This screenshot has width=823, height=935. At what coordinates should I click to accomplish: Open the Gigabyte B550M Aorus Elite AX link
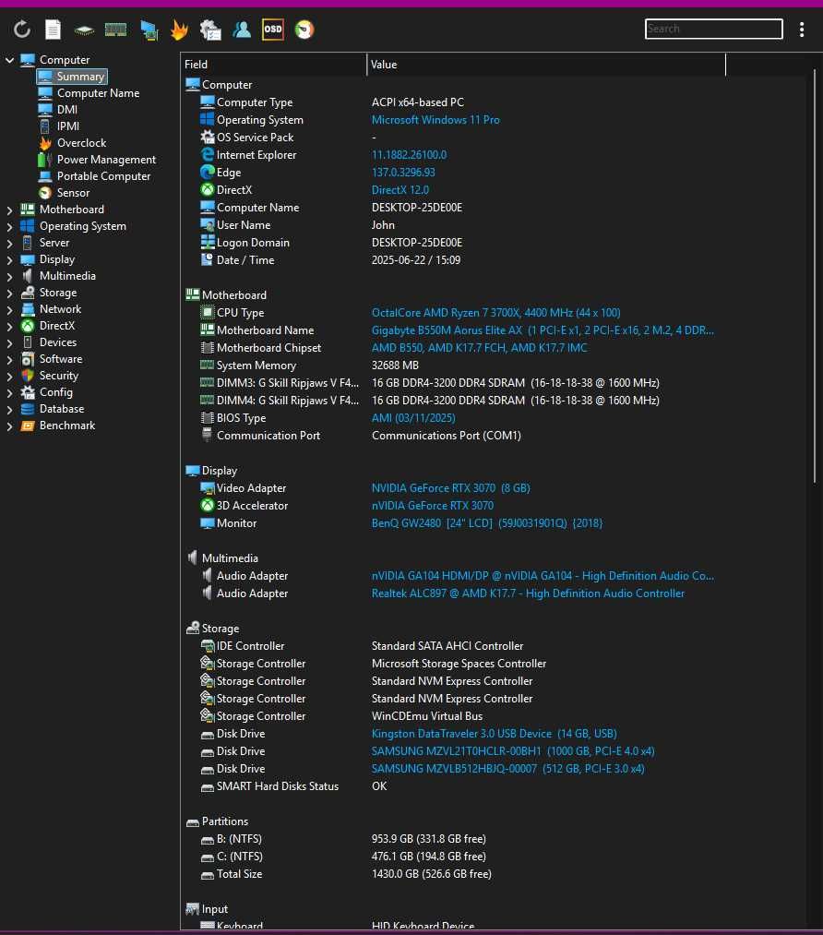click(543, 330)
